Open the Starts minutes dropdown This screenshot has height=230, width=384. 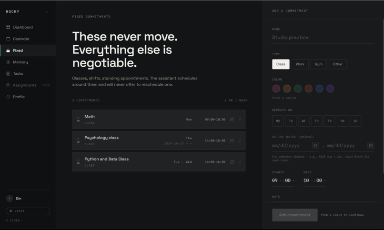point(290,180)
